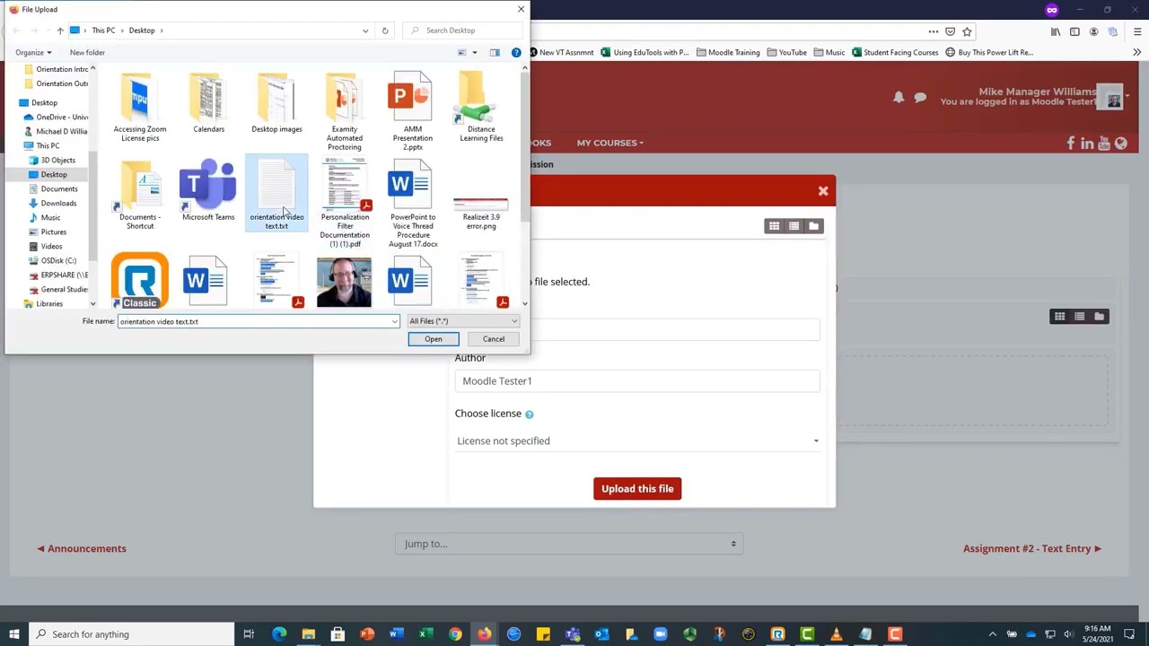The image size is (1149, 646).
Task: Click This PC in the address breadcrumb
Action: point(103,31)
